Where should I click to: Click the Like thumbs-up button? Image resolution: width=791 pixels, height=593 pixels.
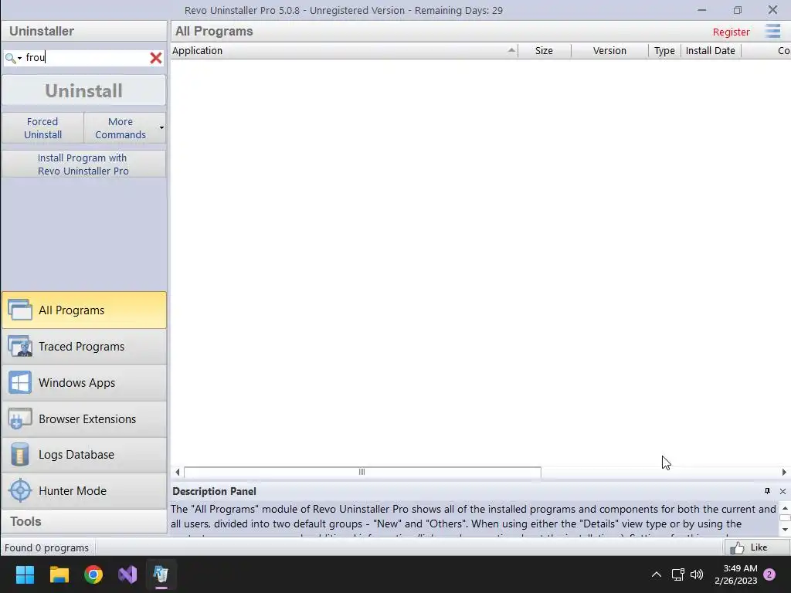756,547
